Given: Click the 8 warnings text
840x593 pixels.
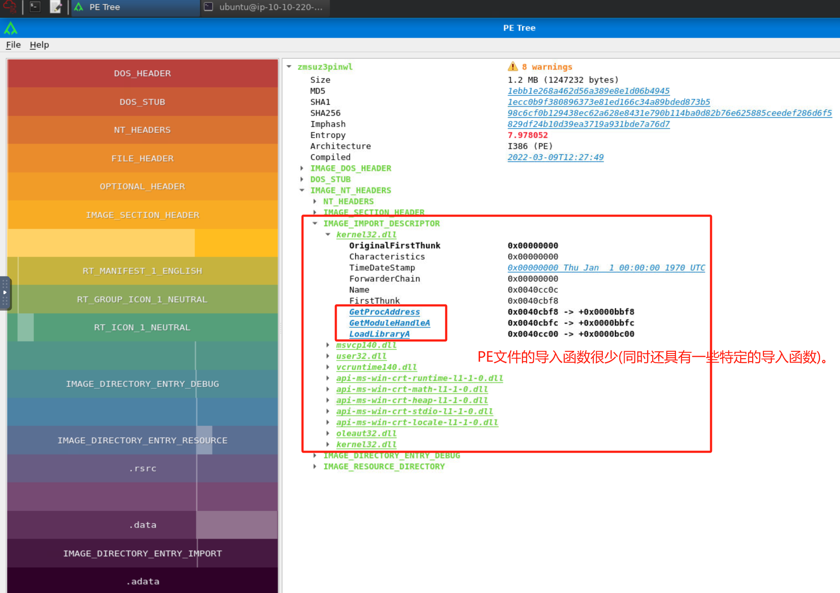Looking at the screenshot, I should coord(547,67).
